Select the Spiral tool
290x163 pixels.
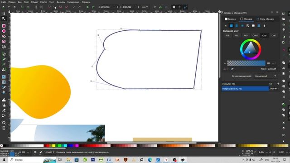pos(4,47)
